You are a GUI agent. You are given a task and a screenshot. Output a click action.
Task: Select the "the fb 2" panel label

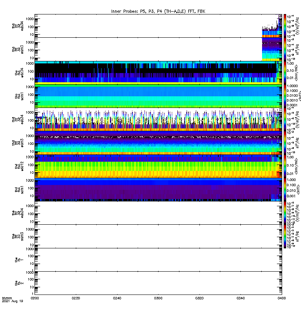pyautogui.click(x=19, y=283)
